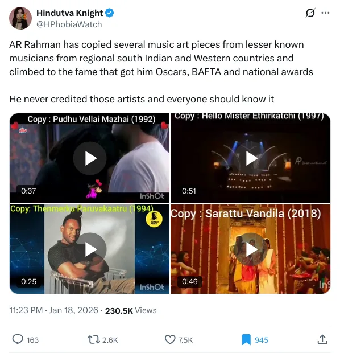Click the 945 bookmarks count

point(262,340)
